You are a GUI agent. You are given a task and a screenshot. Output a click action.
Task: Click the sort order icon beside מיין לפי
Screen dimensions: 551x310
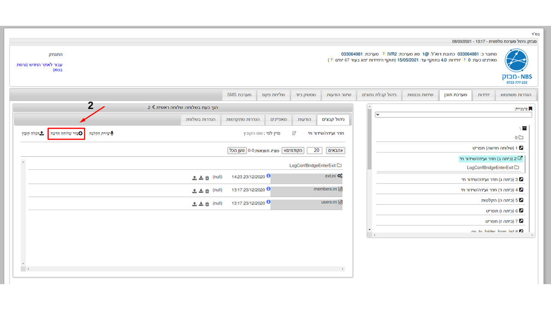[294, 133]
